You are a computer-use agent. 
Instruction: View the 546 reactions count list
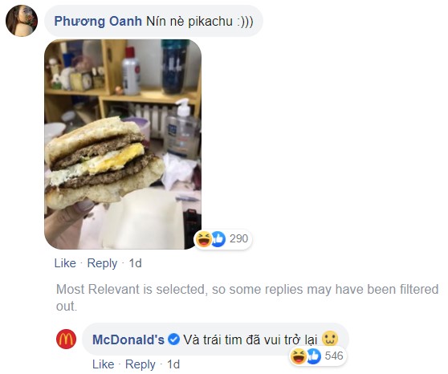tap(334, 356)
